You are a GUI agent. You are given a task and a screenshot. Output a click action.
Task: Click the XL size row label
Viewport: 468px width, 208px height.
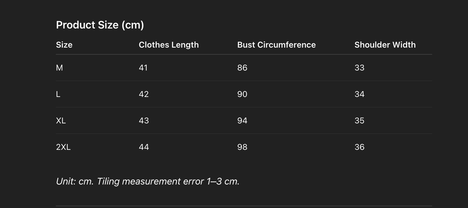click(61, 121)
